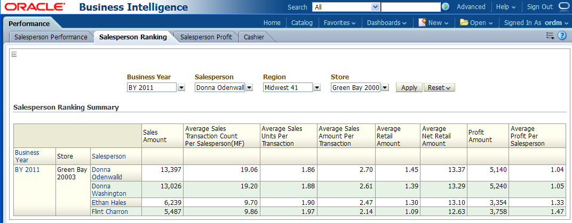Open search scope All dropdown

(375, 7)
